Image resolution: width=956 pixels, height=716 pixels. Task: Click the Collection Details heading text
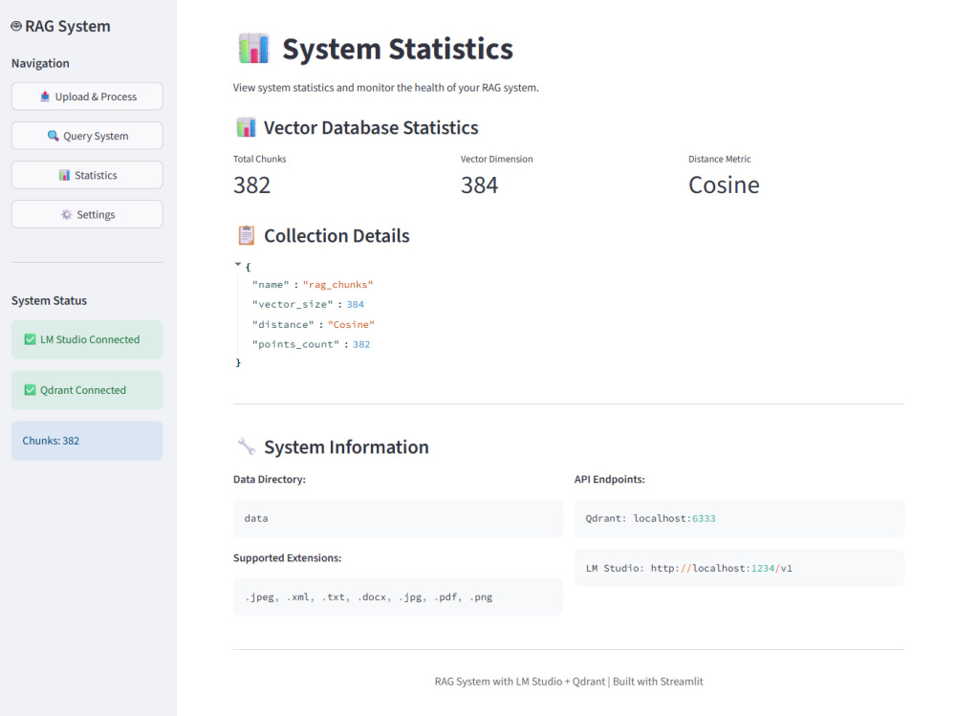pyautogui.click(x=337, y=235)
